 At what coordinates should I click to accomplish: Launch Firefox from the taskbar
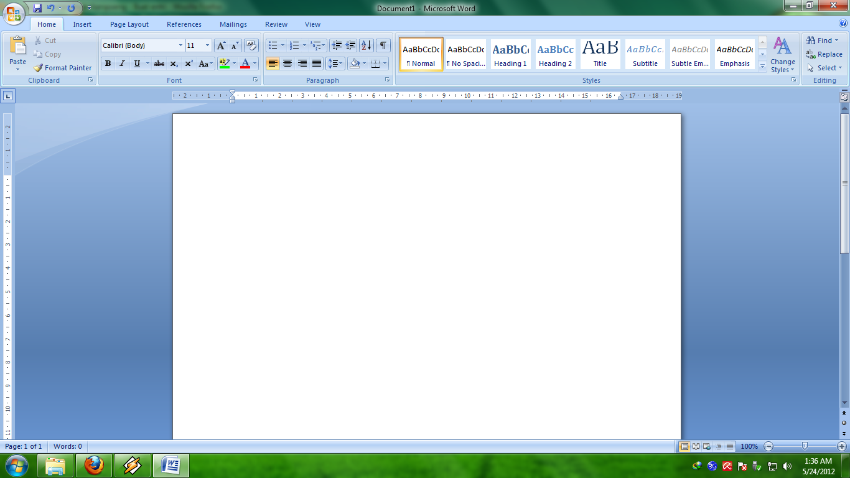click(x=95, y=465)
